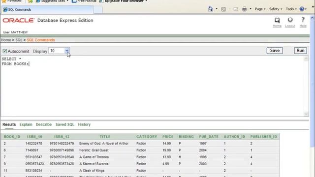The image size is (315, 177).
Task: Click inside the SQL command editor
Action: tap(152, 87)
